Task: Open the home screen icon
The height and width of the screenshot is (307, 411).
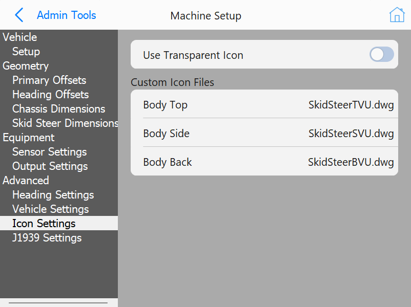Action: [x=397, y=15]
